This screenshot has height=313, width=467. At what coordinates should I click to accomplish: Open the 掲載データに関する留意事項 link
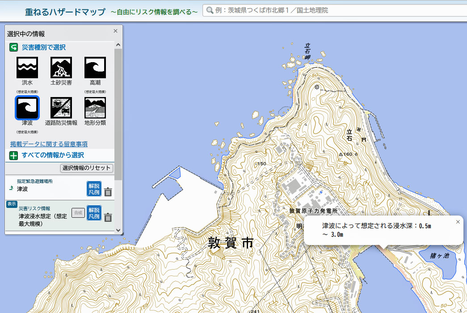click(49, 144)
